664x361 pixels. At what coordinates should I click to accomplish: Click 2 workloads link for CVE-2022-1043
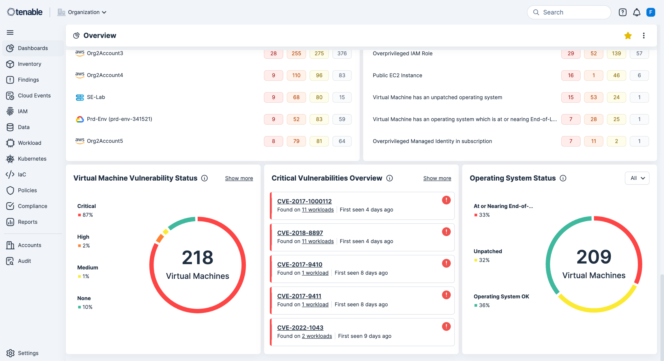[317, 336]
